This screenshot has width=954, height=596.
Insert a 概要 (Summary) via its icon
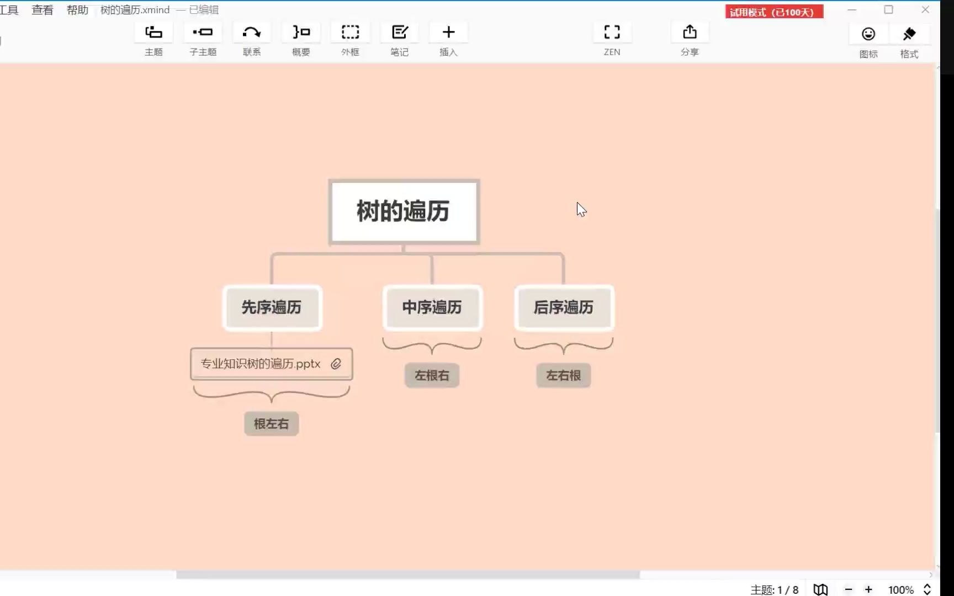pos(300,39)
